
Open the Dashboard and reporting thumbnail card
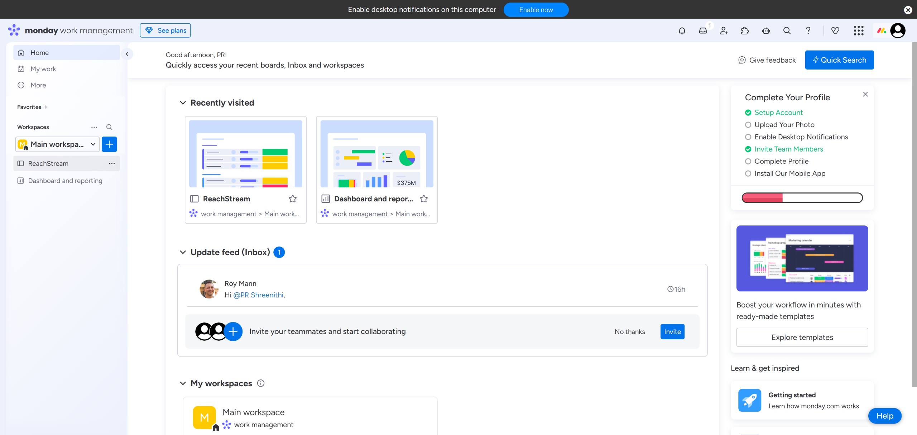(x=376, y=154)
